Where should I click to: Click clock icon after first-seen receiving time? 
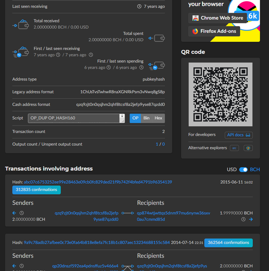coord(58,55)
